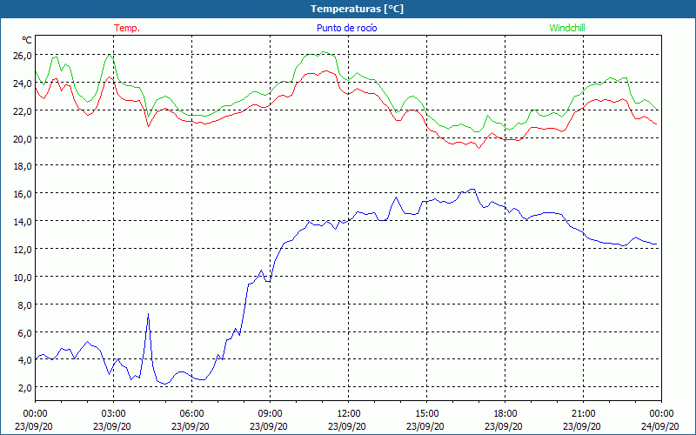696x435 pixels.
Task: Click the '09:00' time axis label
Action: [x=270, y=414]
